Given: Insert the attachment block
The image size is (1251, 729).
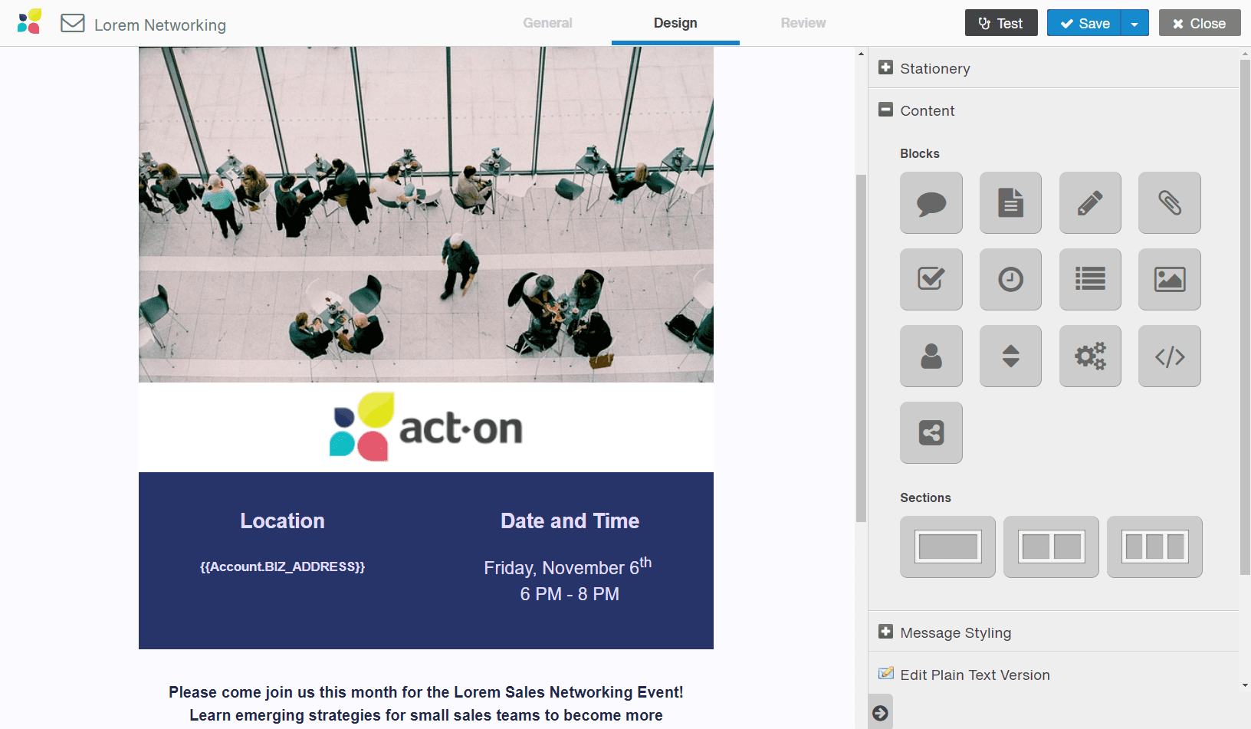Looking at the screenshot, I should pos(1169,203).
